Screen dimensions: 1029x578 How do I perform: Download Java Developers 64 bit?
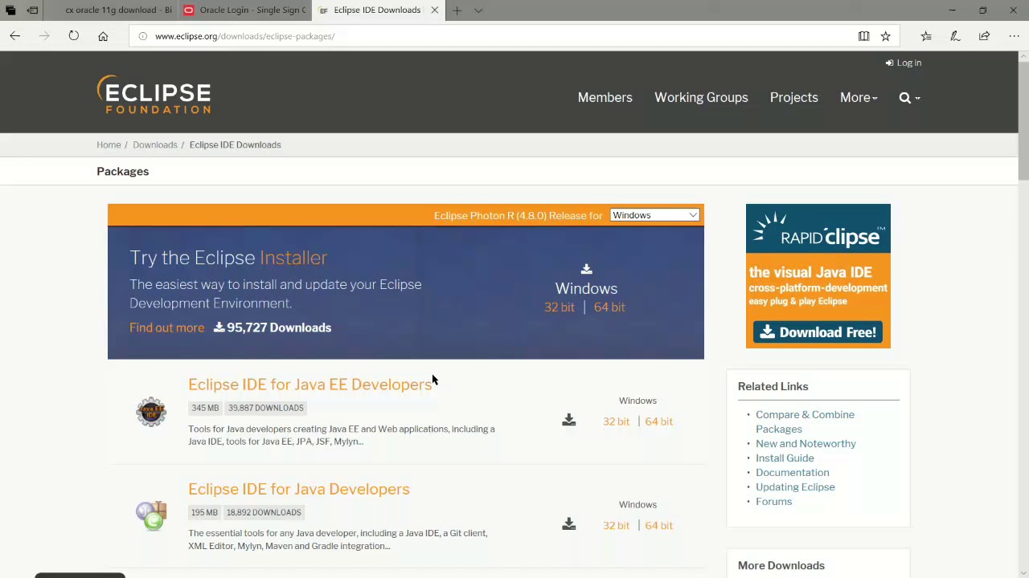tap(658, 526)
